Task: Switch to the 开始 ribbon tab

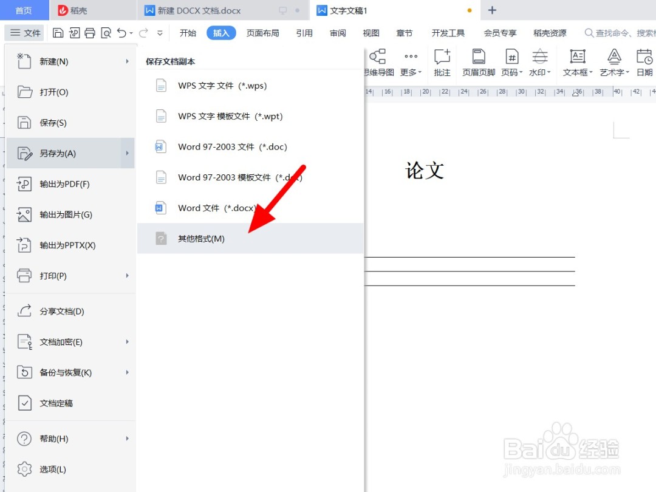Action: [x=188, y=33]
